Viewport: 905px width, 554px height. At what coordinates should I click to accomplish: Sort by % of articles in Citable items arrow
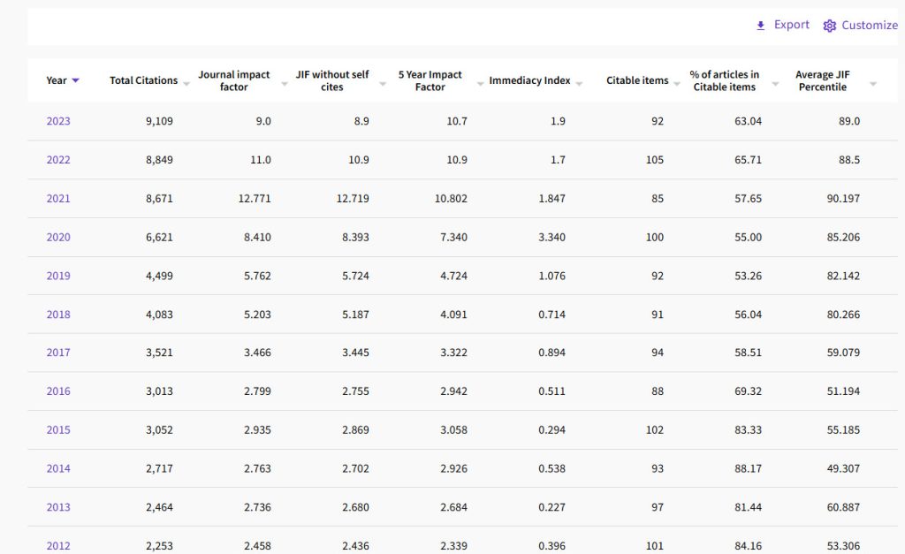coord(775,84)
